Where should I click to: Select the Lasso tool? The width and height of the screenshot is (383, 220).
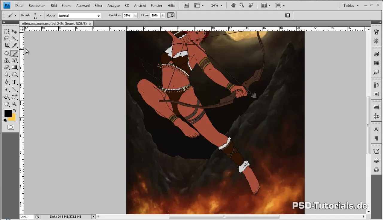coord(7,38)
